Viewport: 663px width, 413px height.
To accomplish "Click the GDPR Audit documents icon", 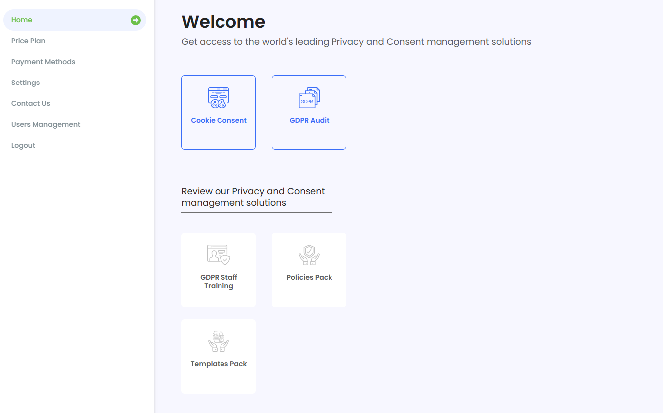I will pos(309,98).
